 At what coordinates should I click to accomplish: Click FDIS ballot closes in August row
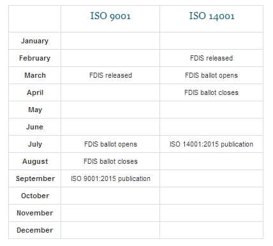tap(110, 161)
